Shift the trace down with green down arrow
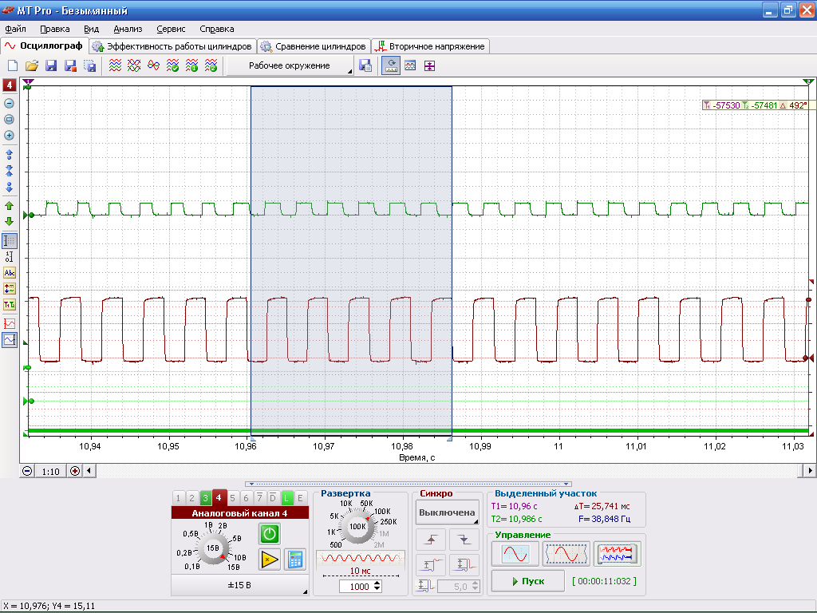 coord(9,222)
